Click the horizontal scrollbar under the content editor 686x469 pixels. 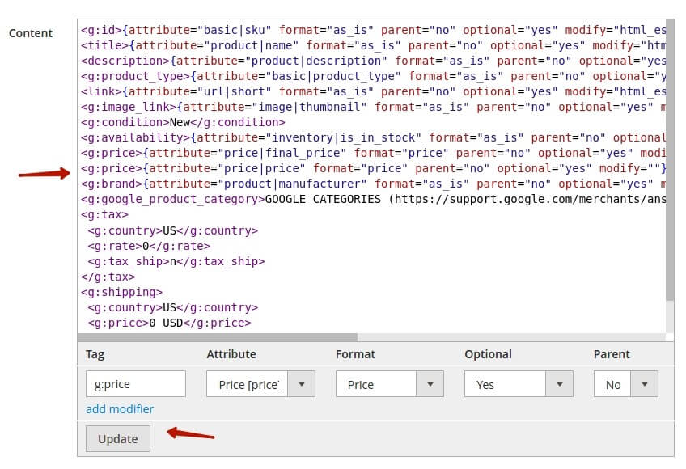[x=217, y=337]
